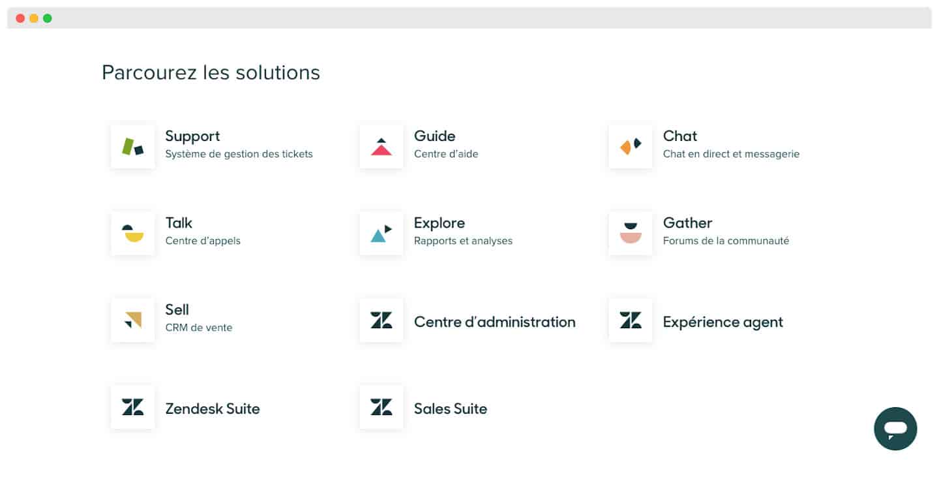Click the Zendesk logo beside Centre d'administration
The width and height of the screenshot is (939, 481).
[x=381, y=320]
